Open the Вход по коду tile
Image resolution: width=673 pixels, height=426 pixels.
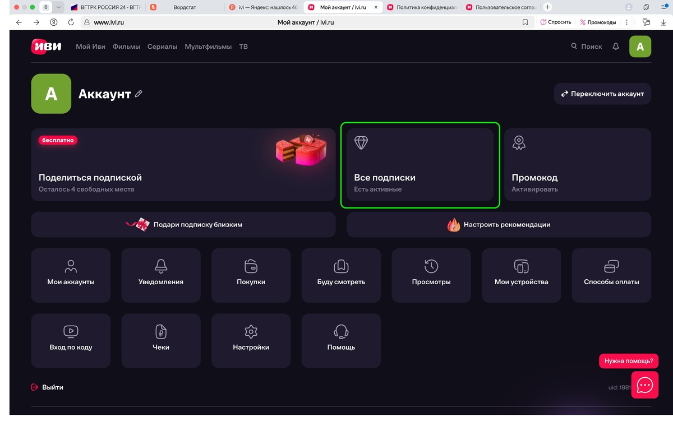71,341
